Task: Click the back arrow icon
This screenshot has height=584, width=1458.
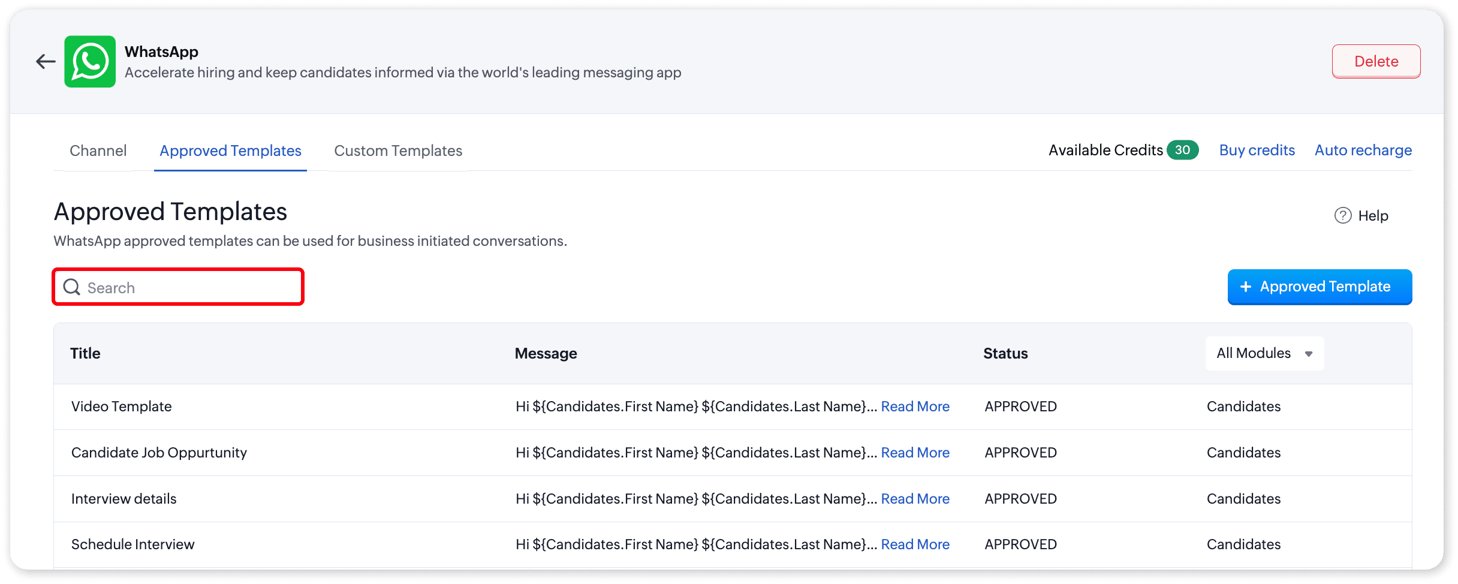Action: point(46,61)
